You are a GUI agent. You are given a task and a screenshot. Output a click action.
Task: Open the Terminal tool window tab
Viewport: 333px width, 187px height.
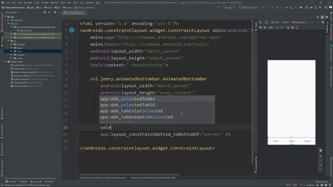[x=11, y=182]
